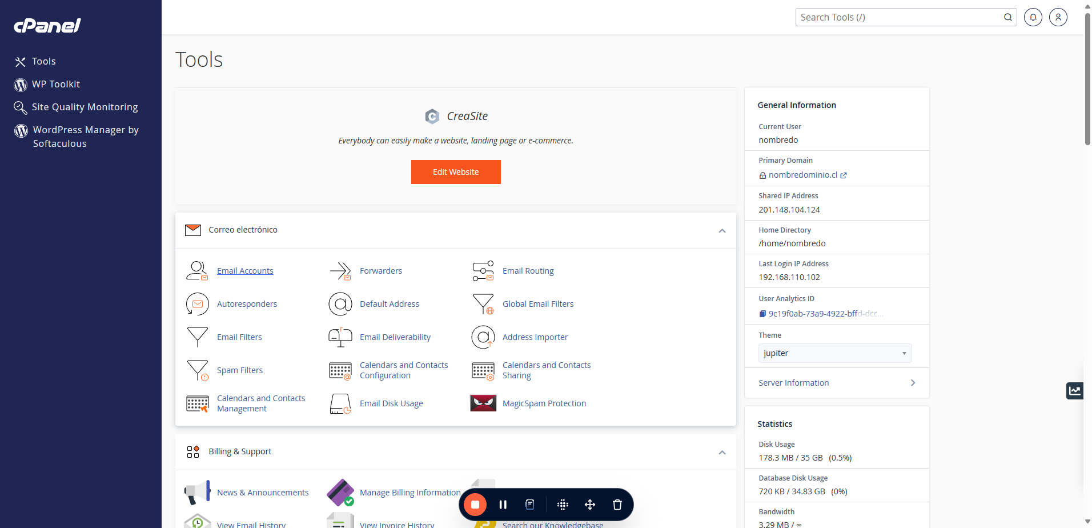Collapse the Billing & Support section
This screenshot has height=528, width=1092.
[722, 452]
